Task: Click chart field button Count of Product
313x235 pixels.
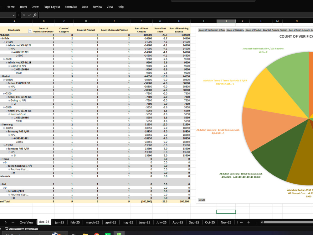Action: point(253,30)
